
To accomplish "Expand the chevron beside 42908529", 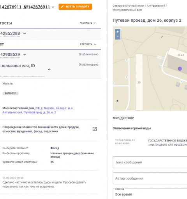I will pos(25,54).
